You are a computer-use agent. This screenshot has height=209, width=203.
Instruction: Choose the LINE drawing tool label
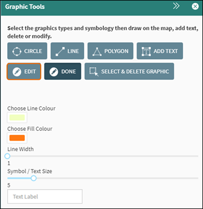pyautogui.click(x=73, y=51)
